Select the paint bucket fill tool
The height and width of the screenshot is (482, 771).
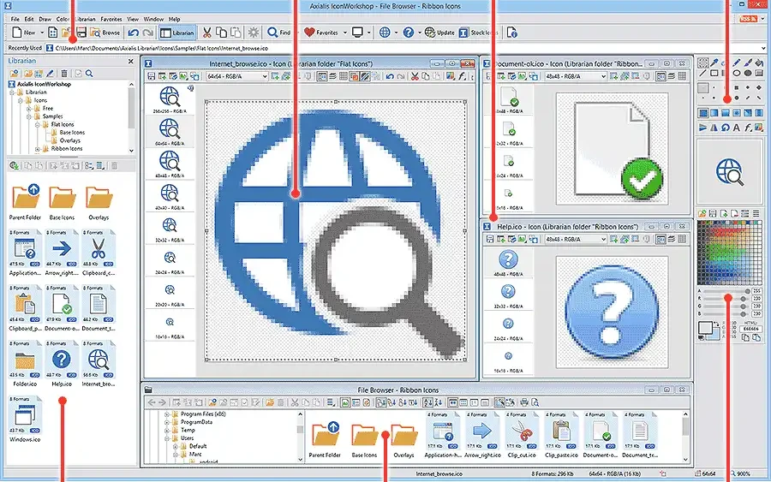(x=759, y=62)
